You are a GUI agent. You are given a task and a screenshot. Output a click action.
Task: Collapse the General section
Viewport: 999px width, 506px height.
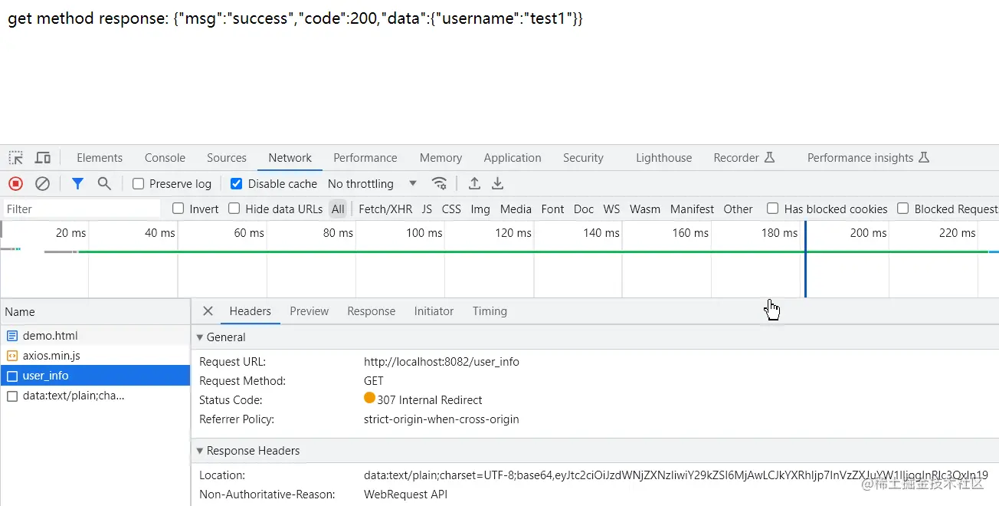(201, 337)
